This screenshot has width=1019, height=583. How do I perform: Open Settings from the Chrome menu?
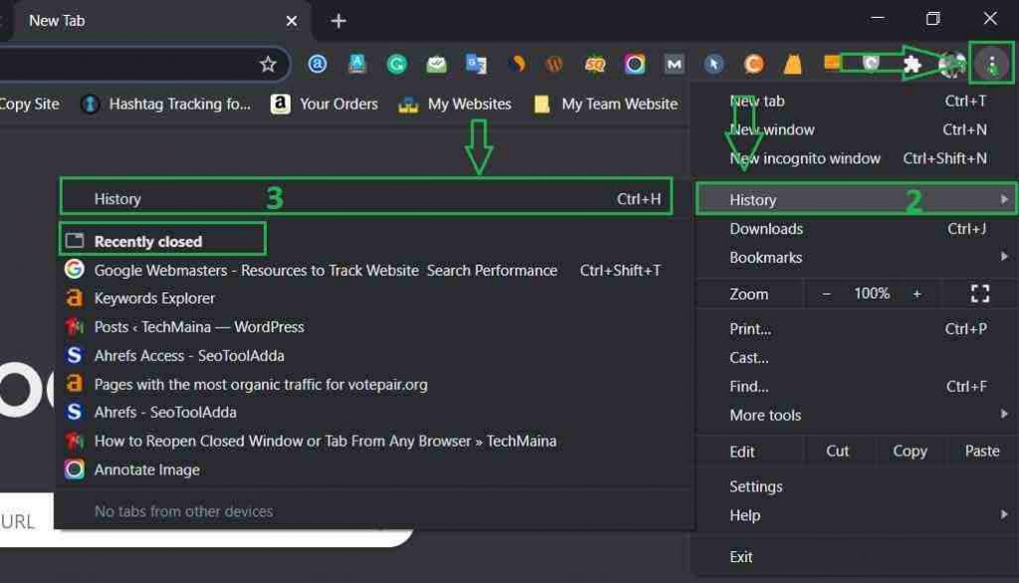[x=757, y=486]
